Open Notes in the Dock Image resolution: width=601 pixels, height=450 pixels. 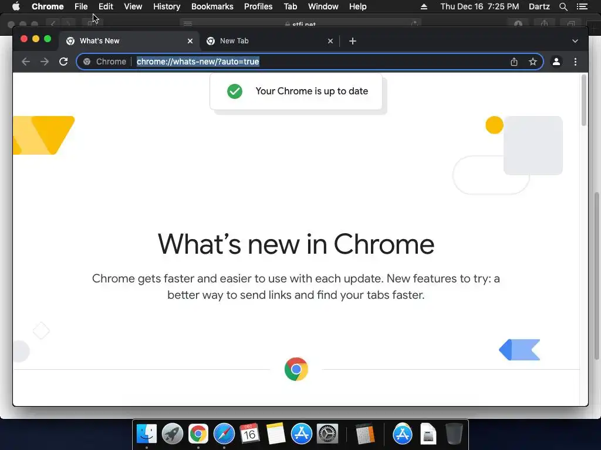tap(276, 434)
